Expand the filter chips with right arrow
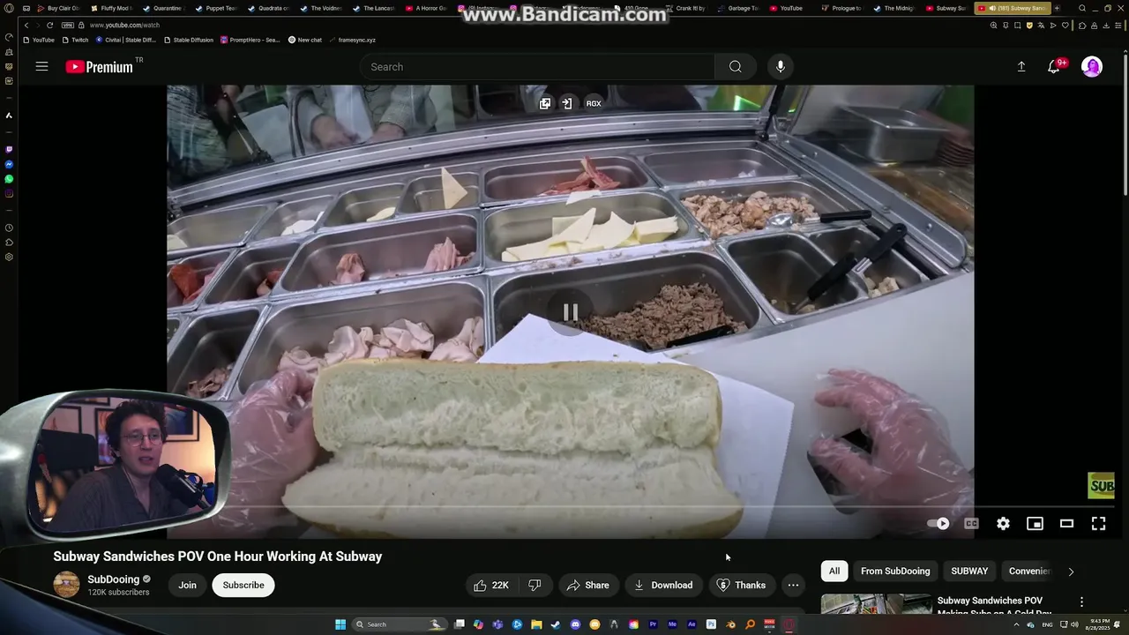 point(1071,571)
